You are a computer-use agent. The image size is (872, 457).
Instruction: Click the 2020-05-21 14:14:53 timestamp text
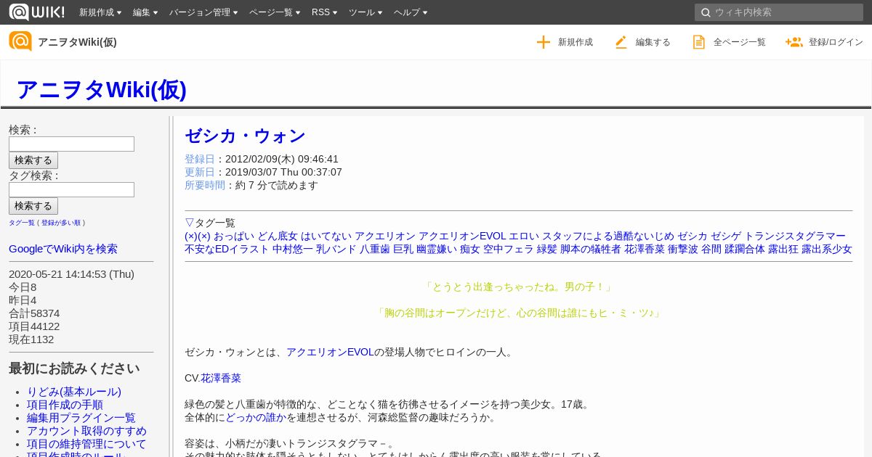click(x=71, y=274)
